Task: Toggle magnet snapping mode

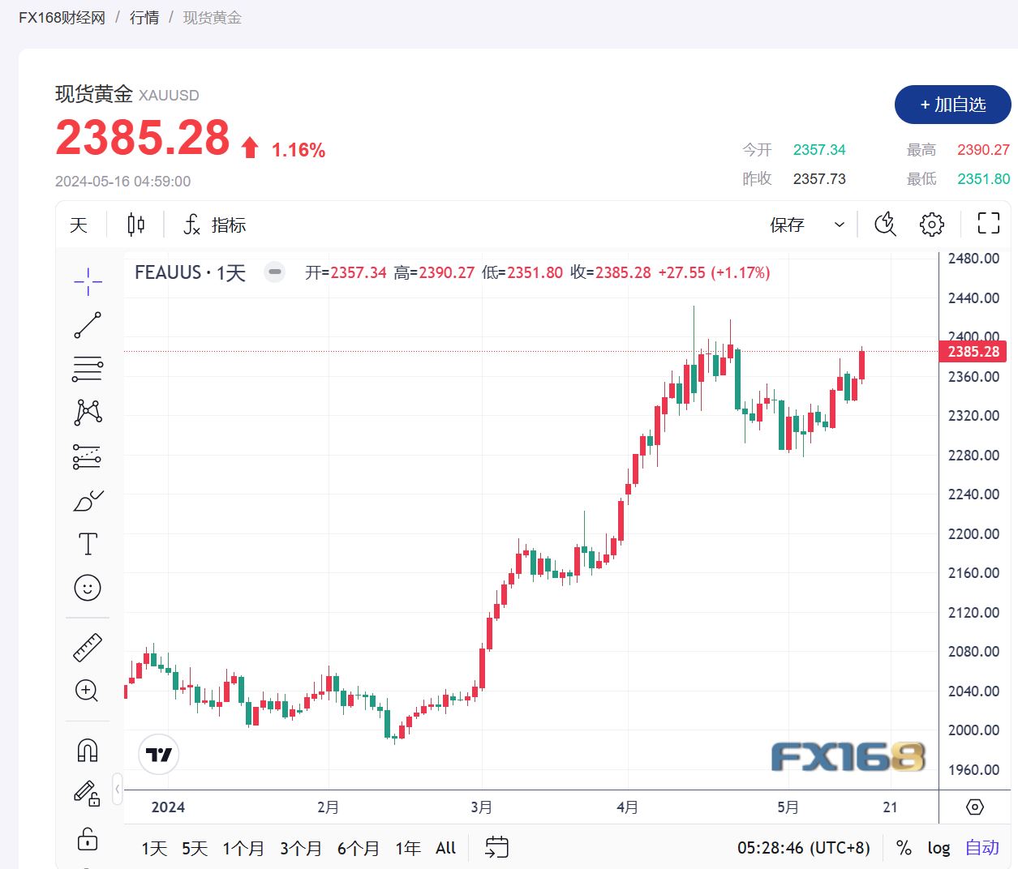Action: click(86, 749)
